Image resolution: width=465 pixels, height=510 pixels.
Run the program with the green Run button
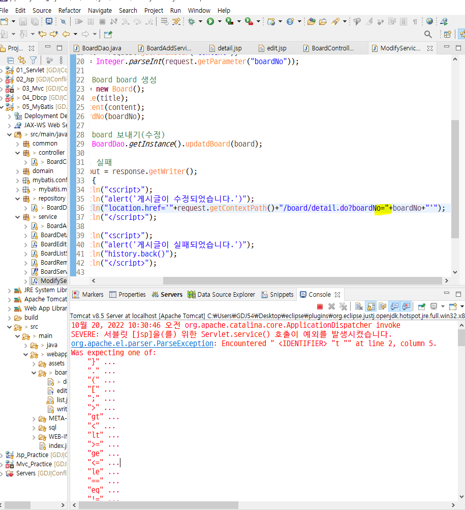tap(210, 21)
